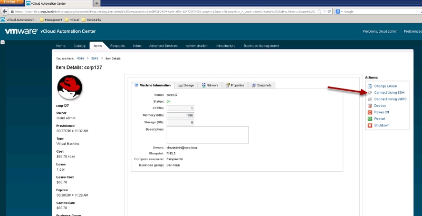Click the Red Hat machine logo

click(x=70, y=87)
